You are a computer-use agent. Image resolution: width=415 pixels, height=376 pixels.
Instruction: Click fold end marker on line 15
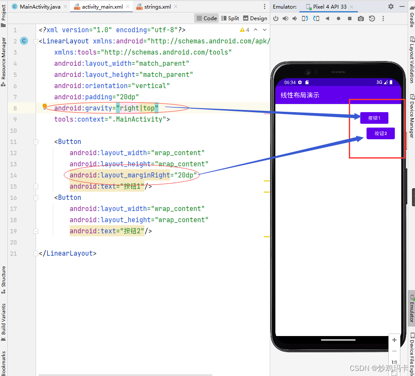tap(36, 186)
